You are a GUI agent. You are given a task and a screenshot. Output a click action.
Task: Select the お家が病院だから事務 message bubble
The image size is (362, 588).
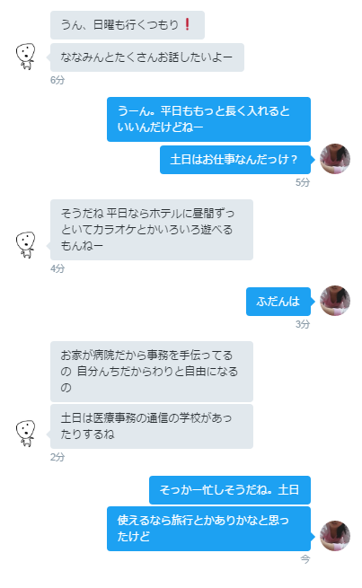tap(152, 372)
